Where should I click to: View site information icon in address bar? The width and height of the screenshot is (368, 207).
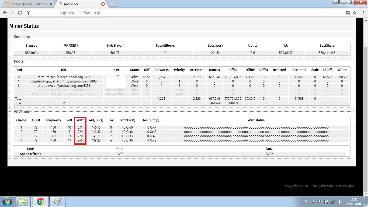click(x=29, y=13)
